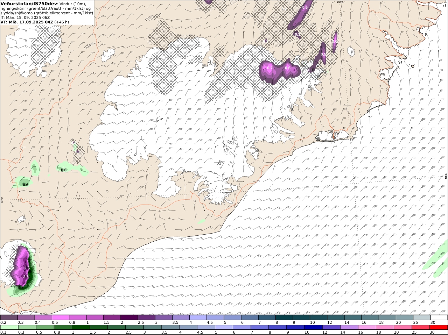This screenshot has height=335, width=448.
Task: Click the white 30+ swatch in upper legend
Action: click(x=439, y=318)
